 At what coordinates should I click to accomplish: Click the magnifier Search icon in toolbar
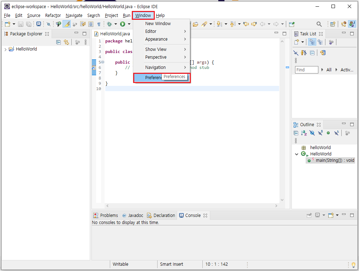coord(319,24)
